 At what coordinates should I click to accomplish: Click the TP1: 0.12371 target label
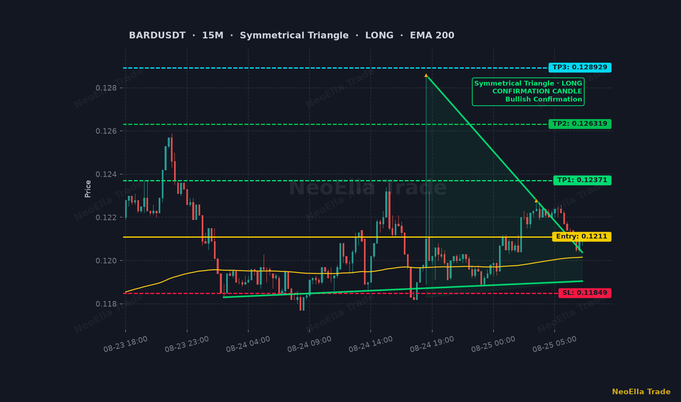coord(582,180)
